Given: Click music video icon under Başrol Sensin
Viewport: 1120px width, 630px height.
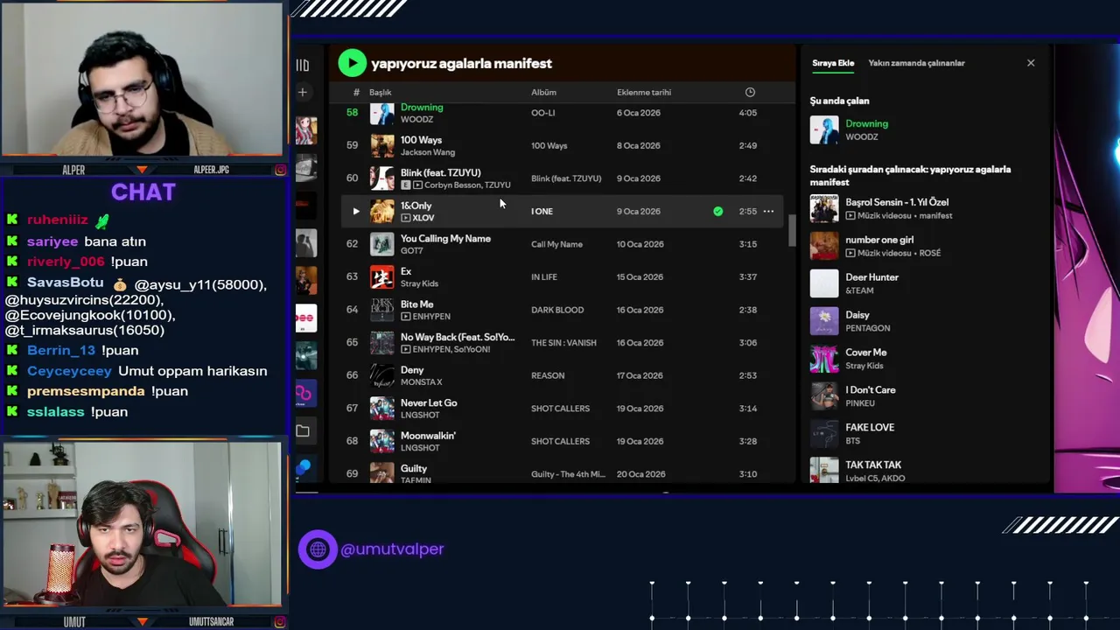Looking at the screenshot, I should (850, 215).
